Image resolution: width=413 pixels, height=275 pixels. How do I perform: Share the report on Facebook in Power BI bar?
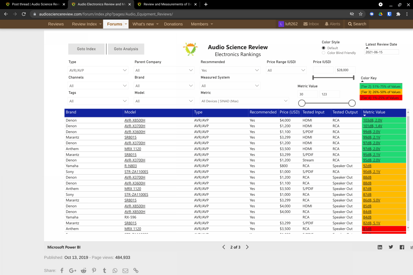coord(402,247)
